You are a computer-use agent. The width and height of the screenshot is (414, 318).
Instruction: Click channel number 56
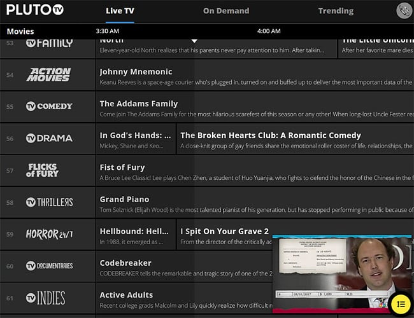[x=10, y=139]
